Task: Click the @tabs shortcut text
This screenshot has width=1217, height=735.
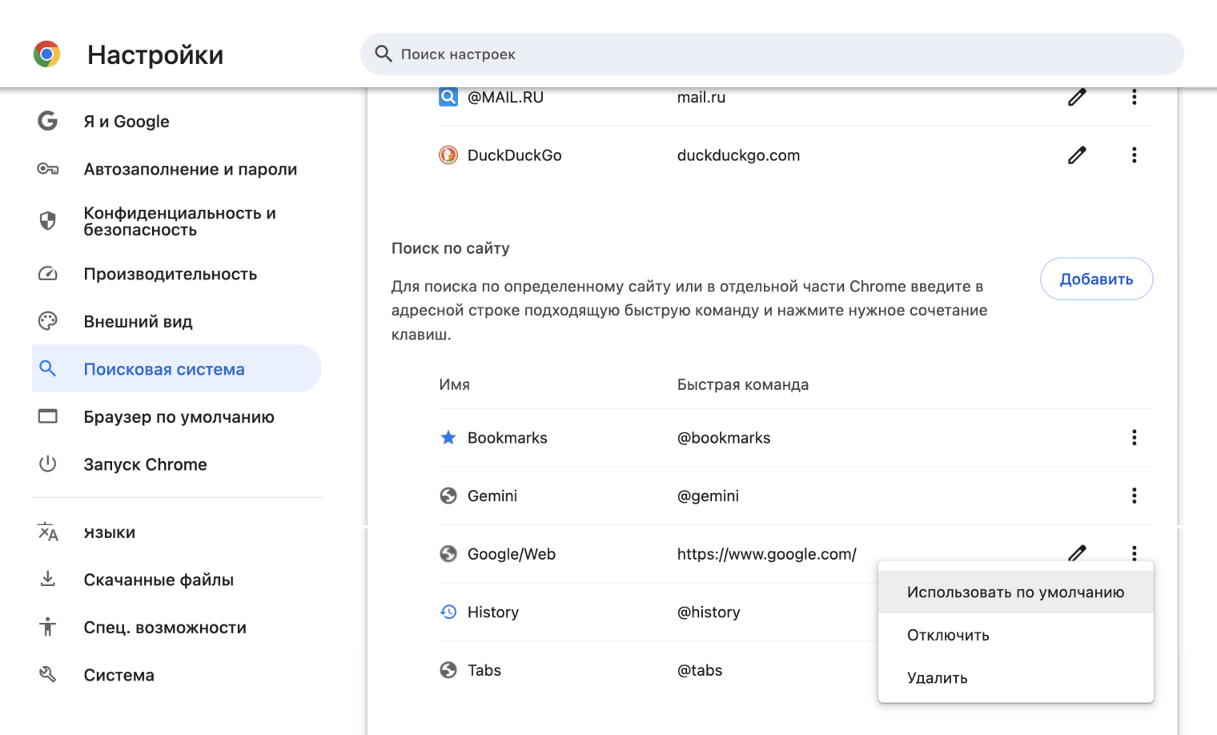Action: (x=700, y=670)
